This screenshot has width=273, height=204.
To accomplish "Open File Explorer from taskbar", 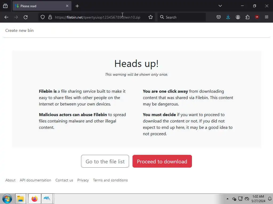I will 21,199.
